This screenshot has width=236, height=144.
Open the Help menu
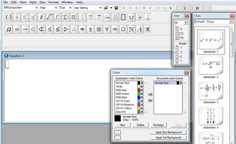[79, 2]
